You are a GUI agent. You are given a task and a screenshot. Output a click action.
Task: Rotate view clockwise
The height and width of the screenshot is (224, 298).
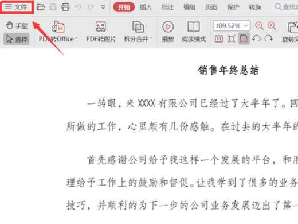pyautogui.click(x=269, y=38)
